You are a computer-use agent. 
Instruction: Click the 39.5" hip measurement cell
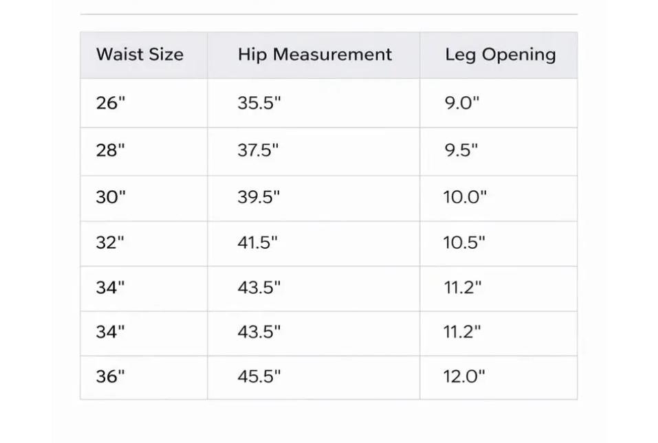click(x=314, y=198)
